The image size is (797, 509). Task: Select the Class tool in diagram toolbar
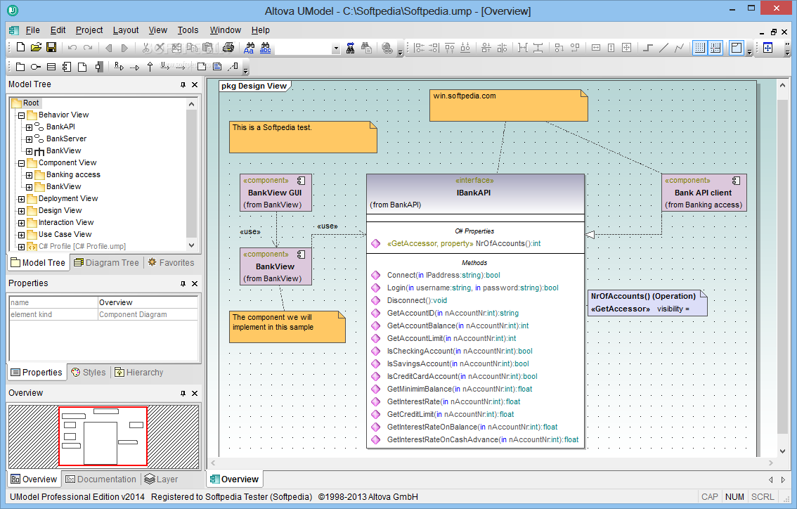tap(51, 67)
